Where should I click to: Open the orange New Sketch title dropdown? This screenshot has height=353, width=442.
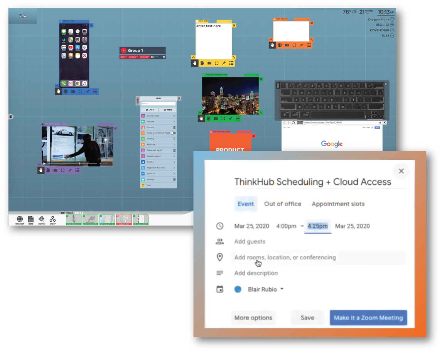[x=308, y=19]
